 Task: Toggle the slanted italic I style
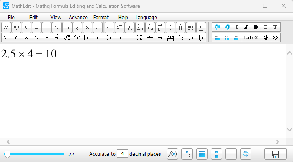click(x=246, y=27)
